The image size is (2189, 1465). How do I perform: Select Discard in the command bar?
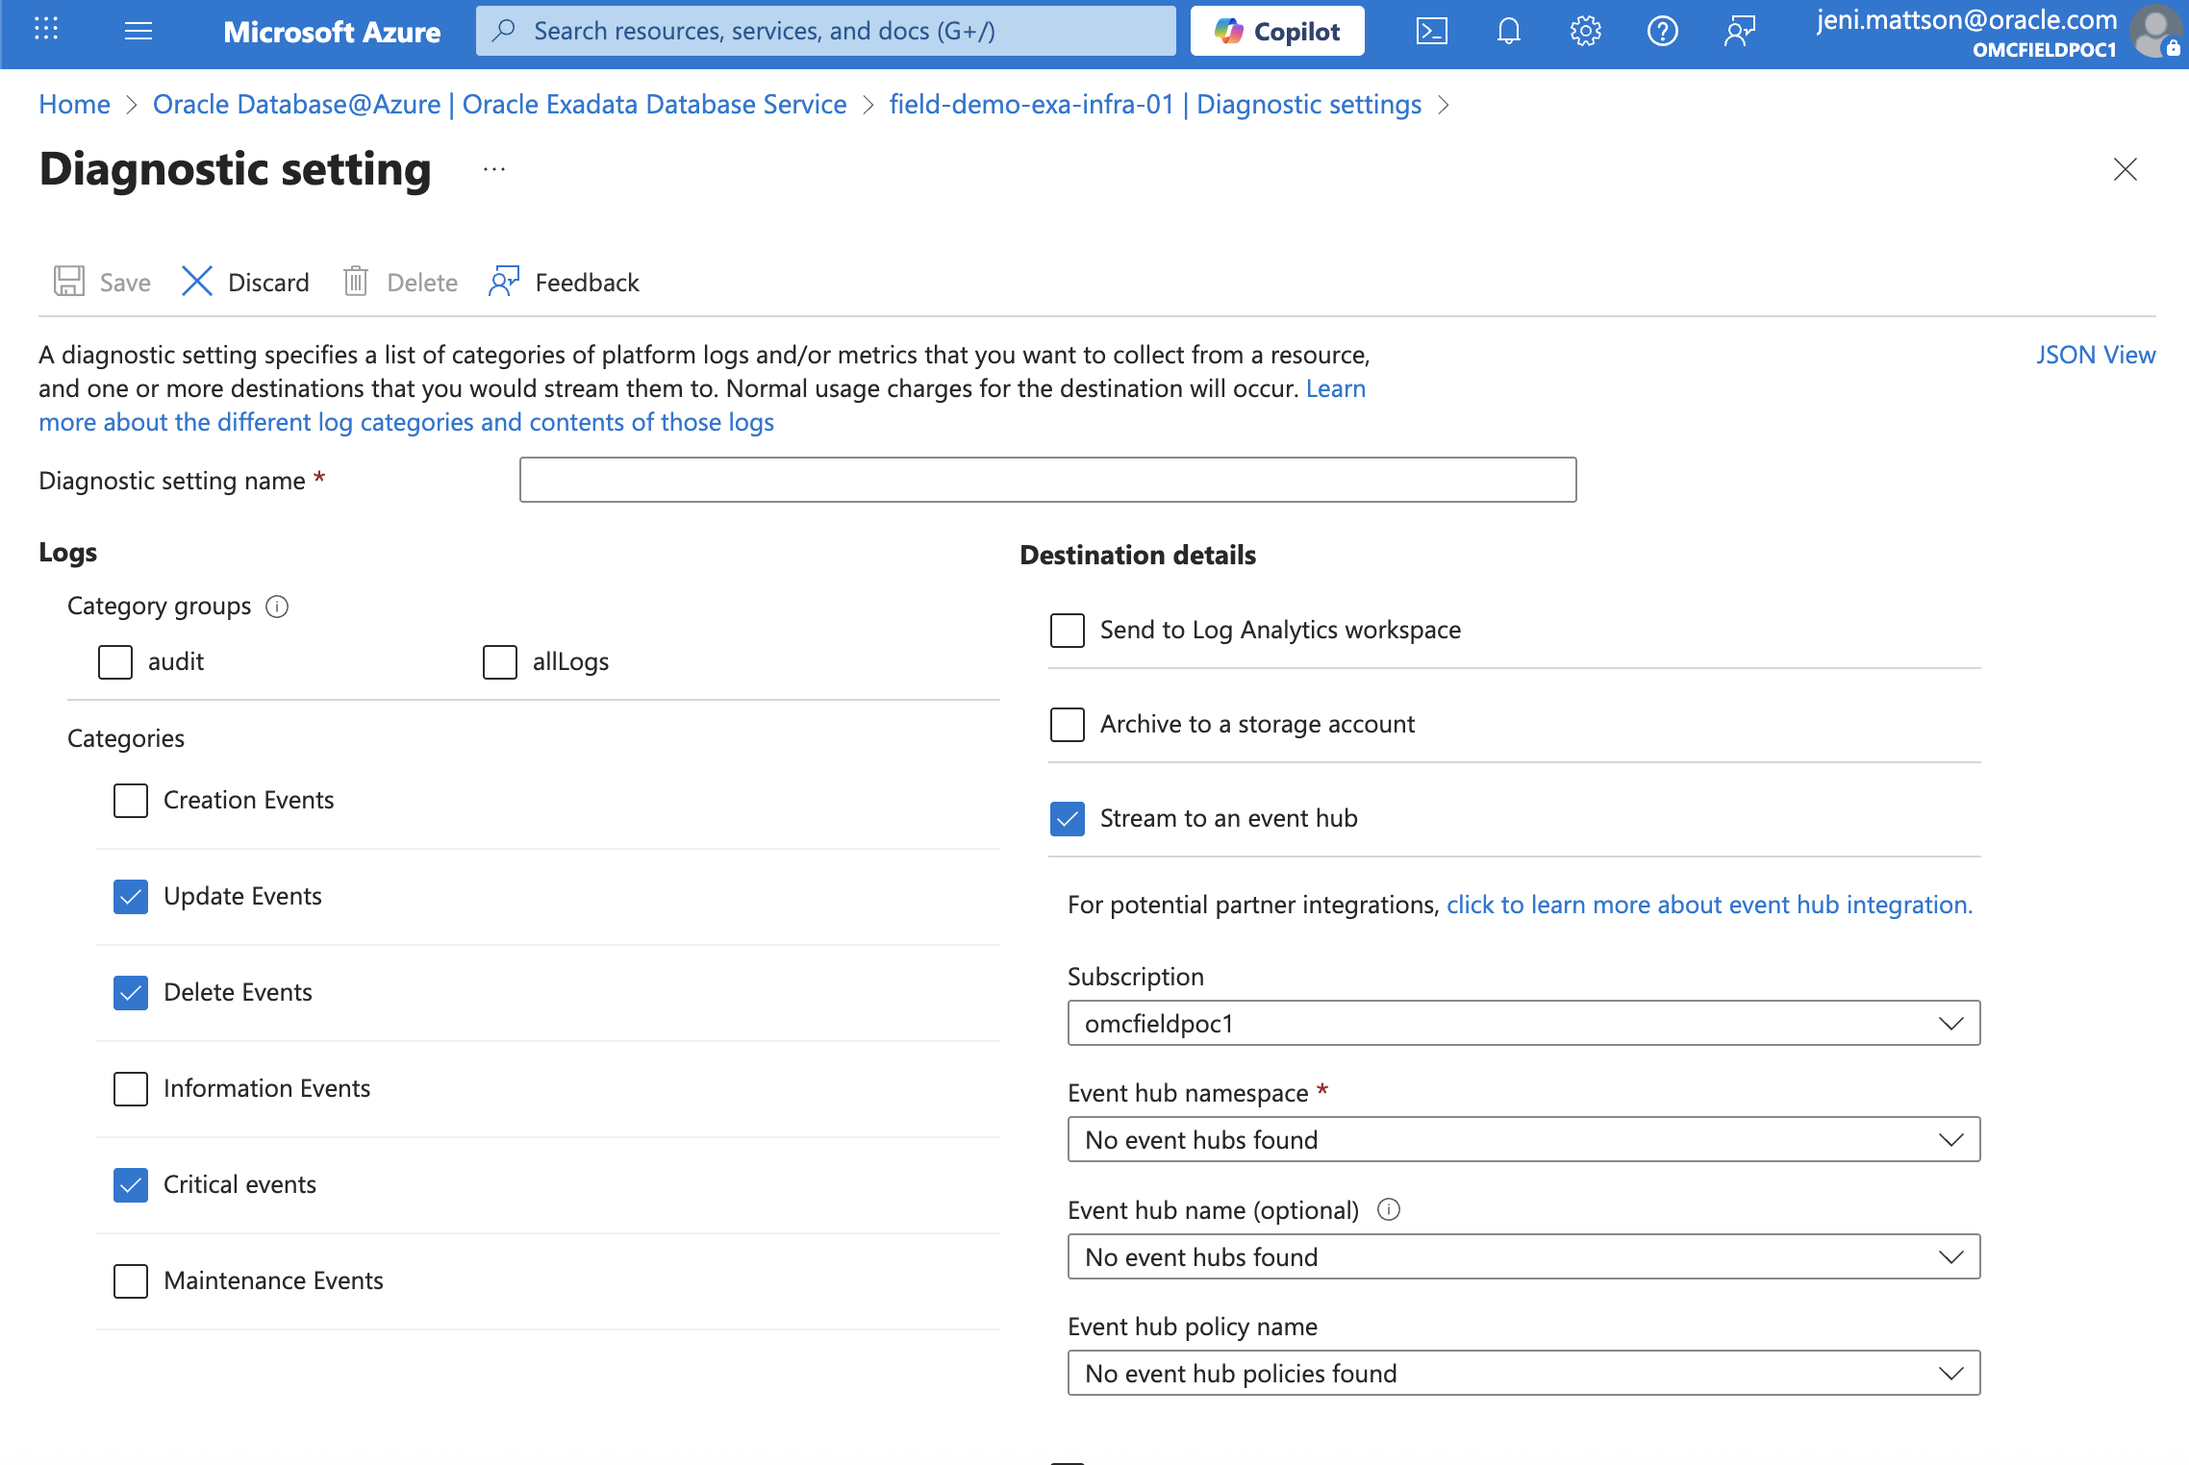click(245, 282)
